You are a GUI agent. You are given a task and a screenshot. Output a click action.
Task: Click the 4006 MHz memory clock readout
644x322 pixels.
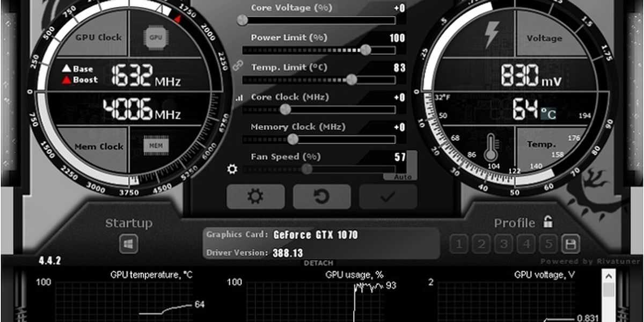click(142, 109)
